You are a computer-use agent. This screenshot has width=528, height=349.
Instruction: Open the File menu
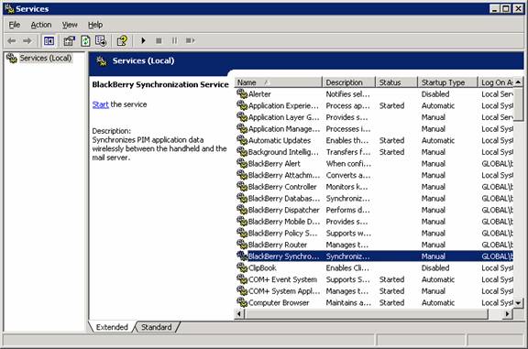click(x=14, y=25)
